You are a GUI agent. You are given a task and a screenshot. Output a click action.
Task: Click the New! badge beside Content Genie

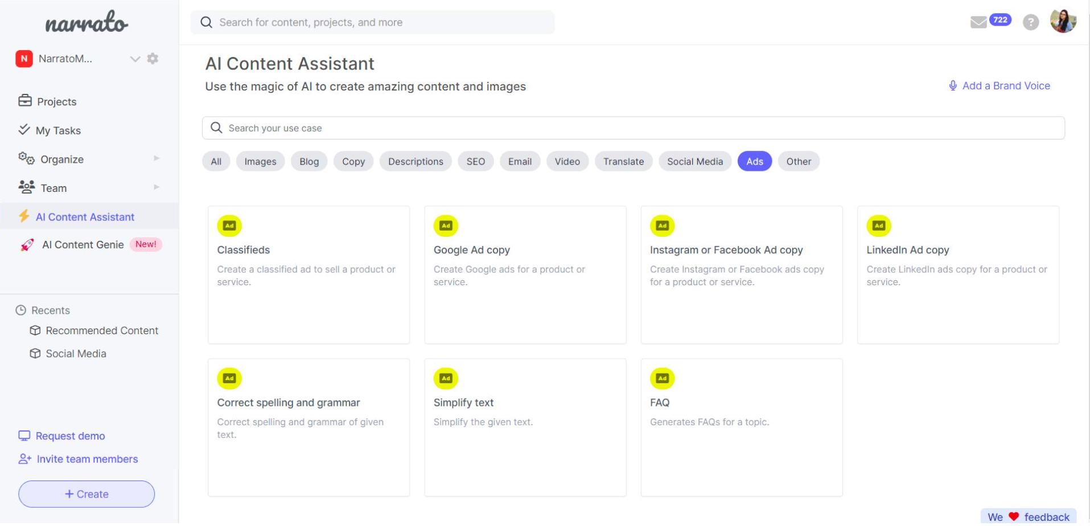[x=146, y=245]
